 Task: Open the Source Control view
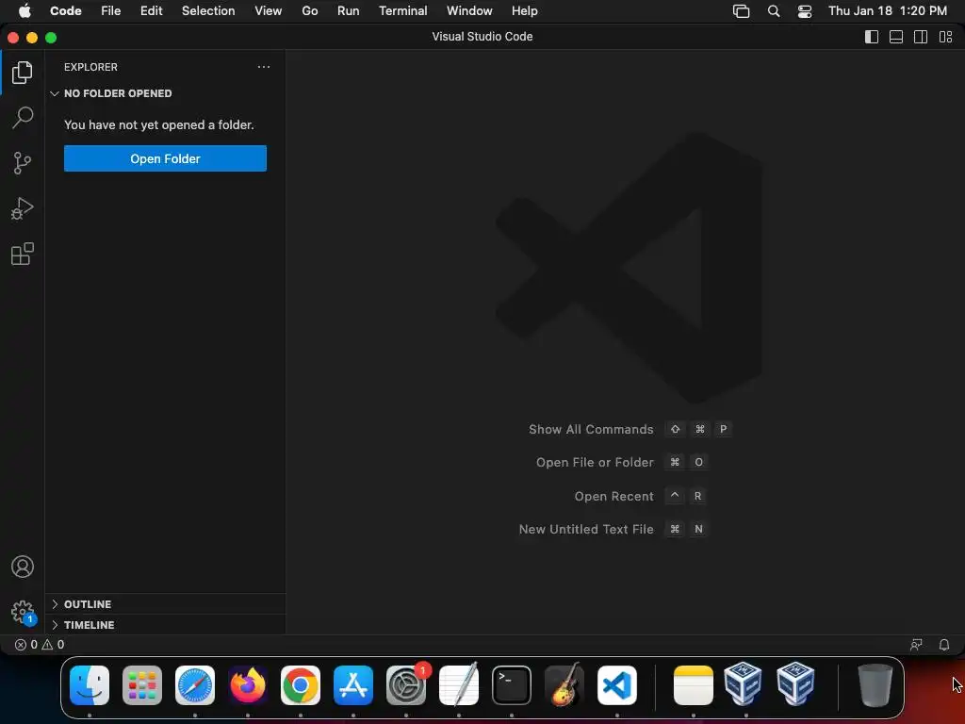point(23,163)
